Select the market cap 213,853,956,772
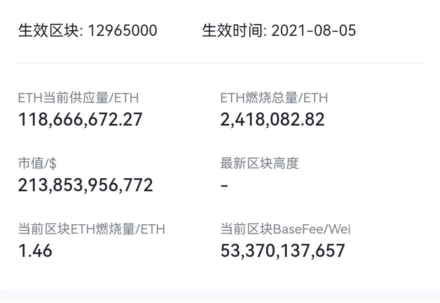 pos(86,185)
